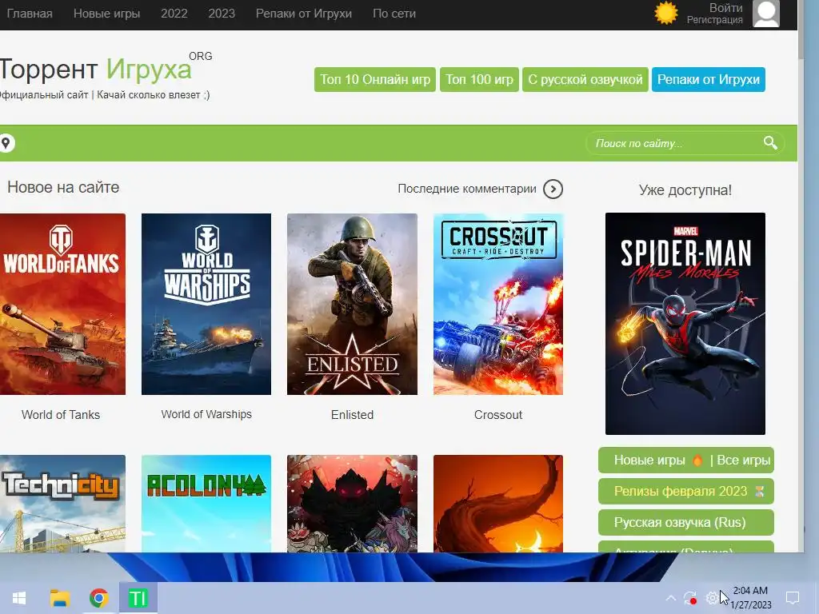Open Chrome from taskbar
The width and height of the screenshot is (819, 614).
[98, 598]
